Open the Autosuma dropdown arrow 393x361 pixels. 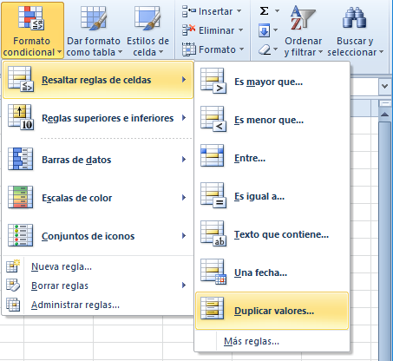(x=277, y=11)
